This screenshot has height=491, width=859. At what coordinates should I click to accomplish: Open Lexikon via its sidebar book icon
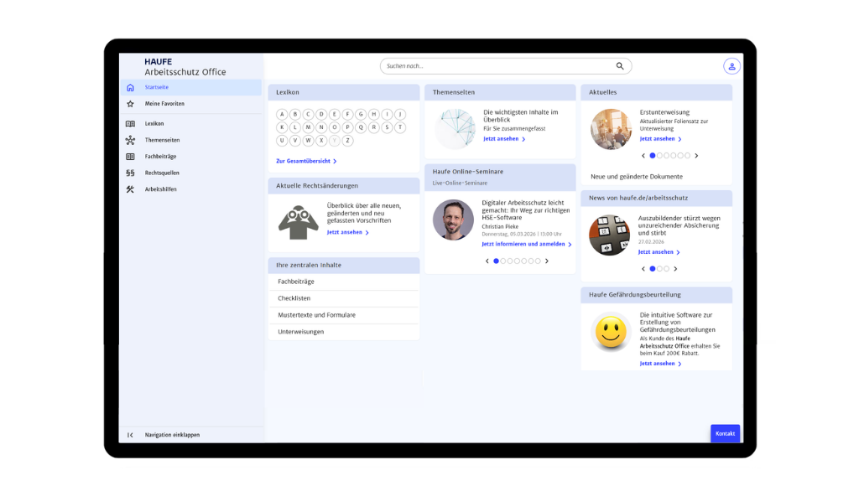click(x=130, y=123)
